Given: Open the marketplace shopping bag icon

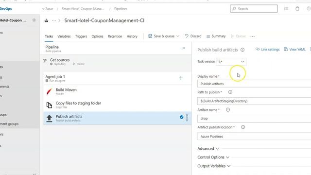Looking at the screenshot, I should click(297, 9).
